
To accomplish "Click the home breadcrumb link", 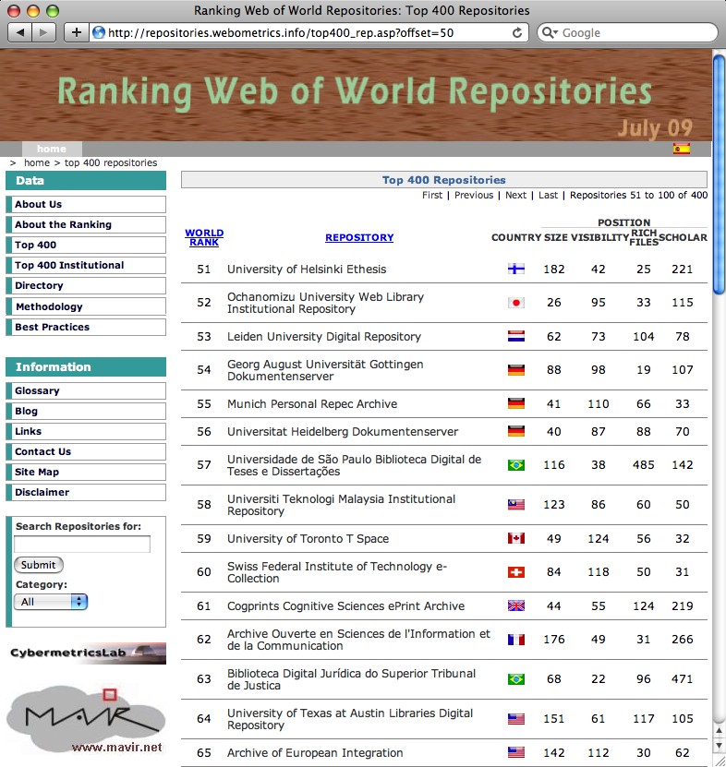I will coord(37,162).
